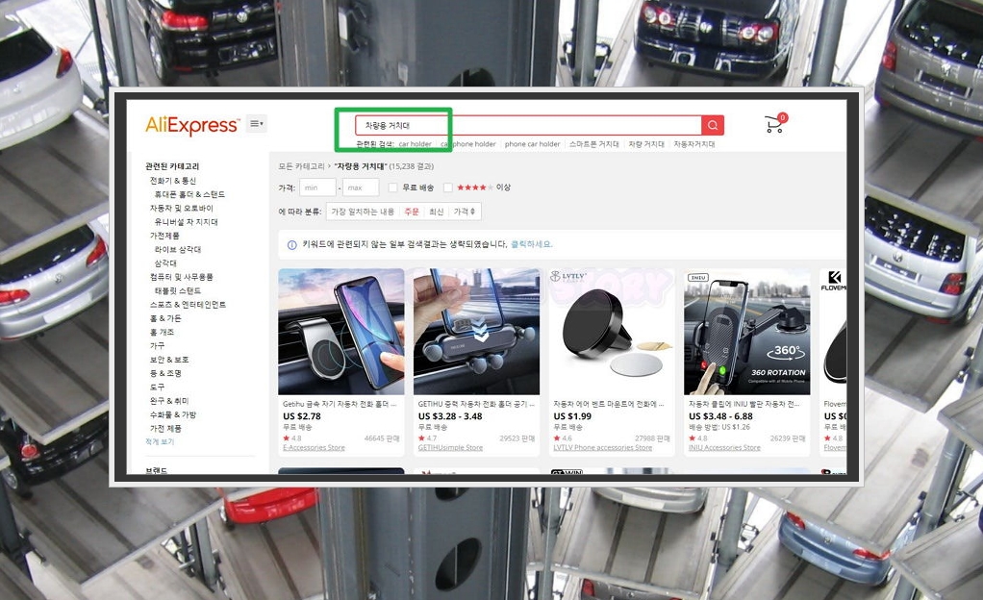
Task: Open product title '자동차 에어 벤트 마운트에 전화에'
Action: [608, 405]
